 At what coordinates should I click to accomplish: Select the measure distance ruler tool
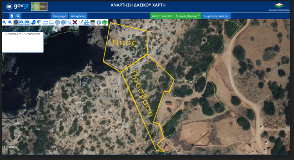[45, 22]
